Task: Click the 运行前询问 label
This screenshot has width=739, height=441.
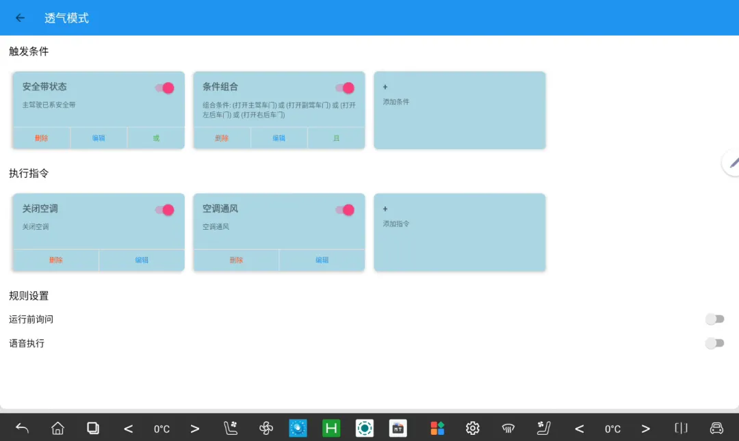Action: [31, 319]
